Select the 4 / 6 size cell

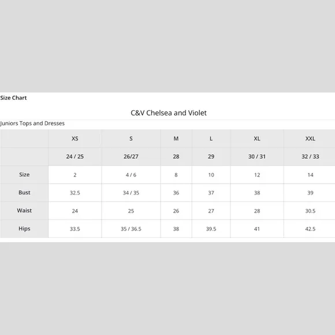[x=131, y=175]
